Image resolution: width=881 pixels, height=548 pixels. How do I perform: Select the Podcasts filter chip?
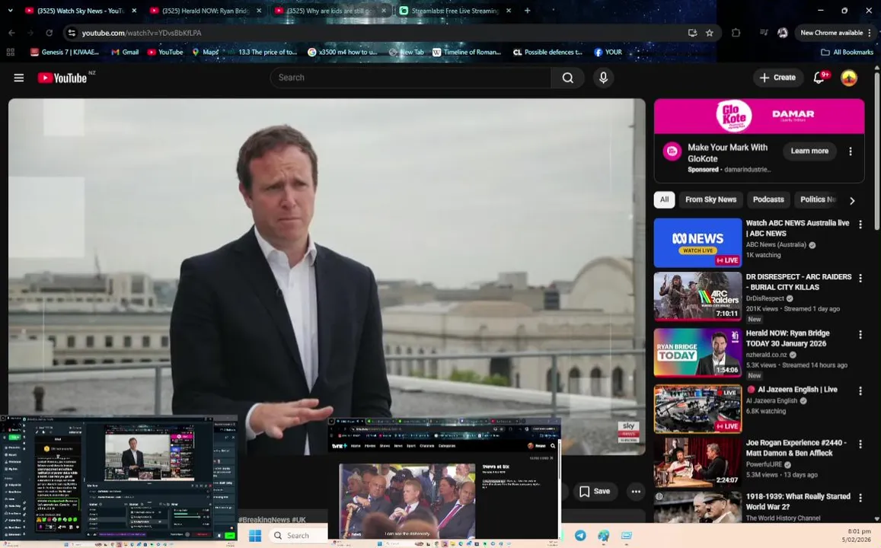pyautogui.click(x=768, y=199)
